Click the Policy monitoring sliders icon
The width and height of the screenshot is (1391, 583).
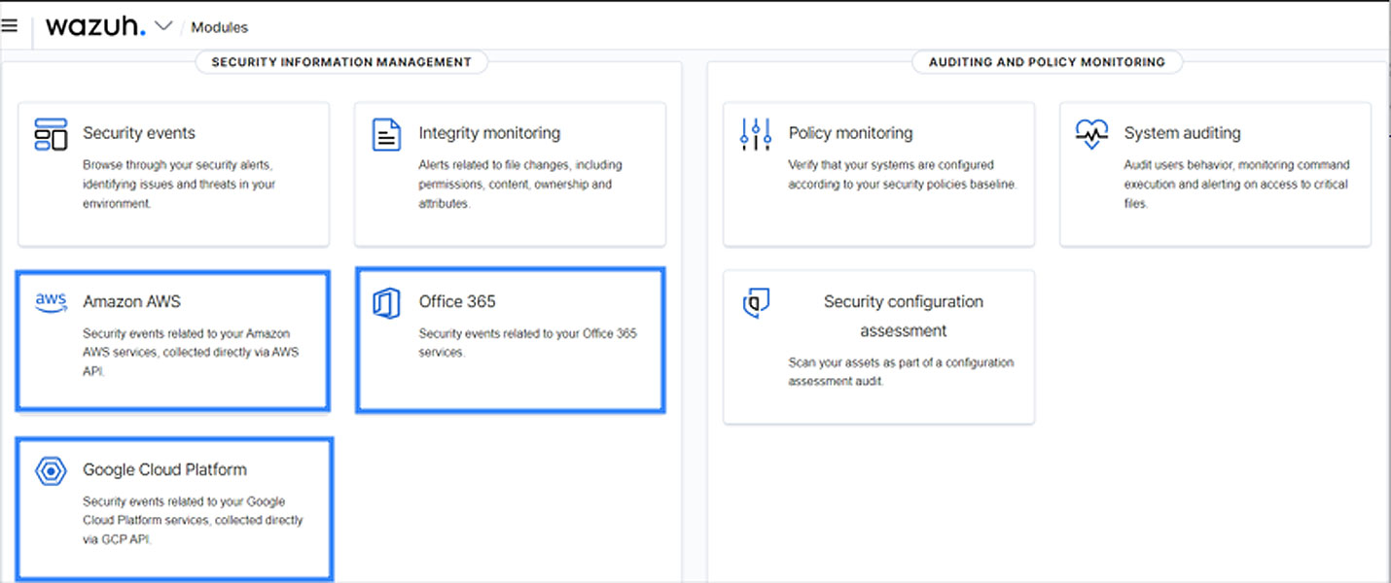[756, 134]
